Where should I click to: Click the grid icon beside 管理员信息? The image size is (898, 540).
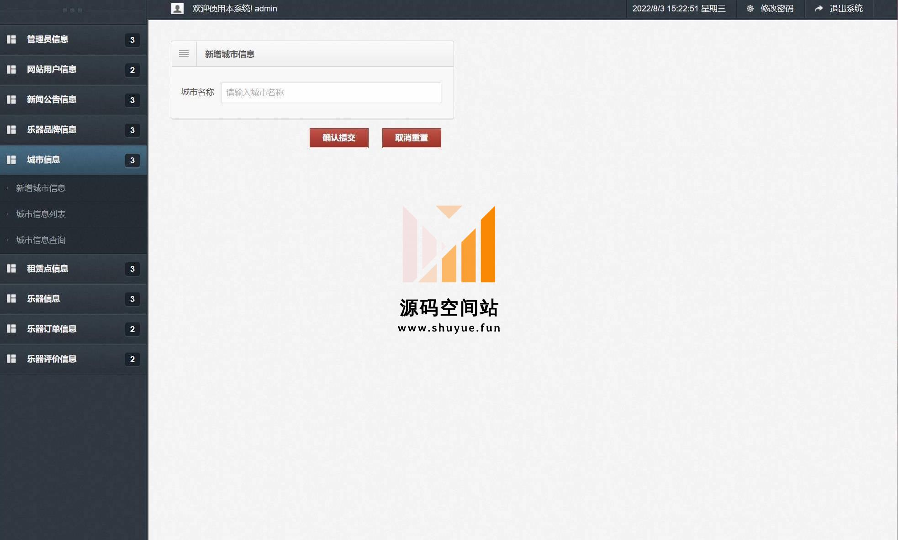11,40
